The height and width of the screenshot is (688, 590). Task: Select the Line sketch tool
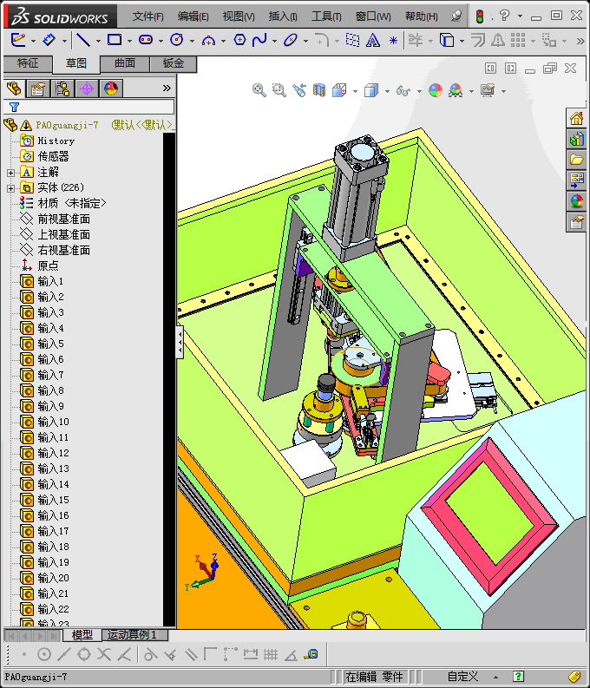83,41
